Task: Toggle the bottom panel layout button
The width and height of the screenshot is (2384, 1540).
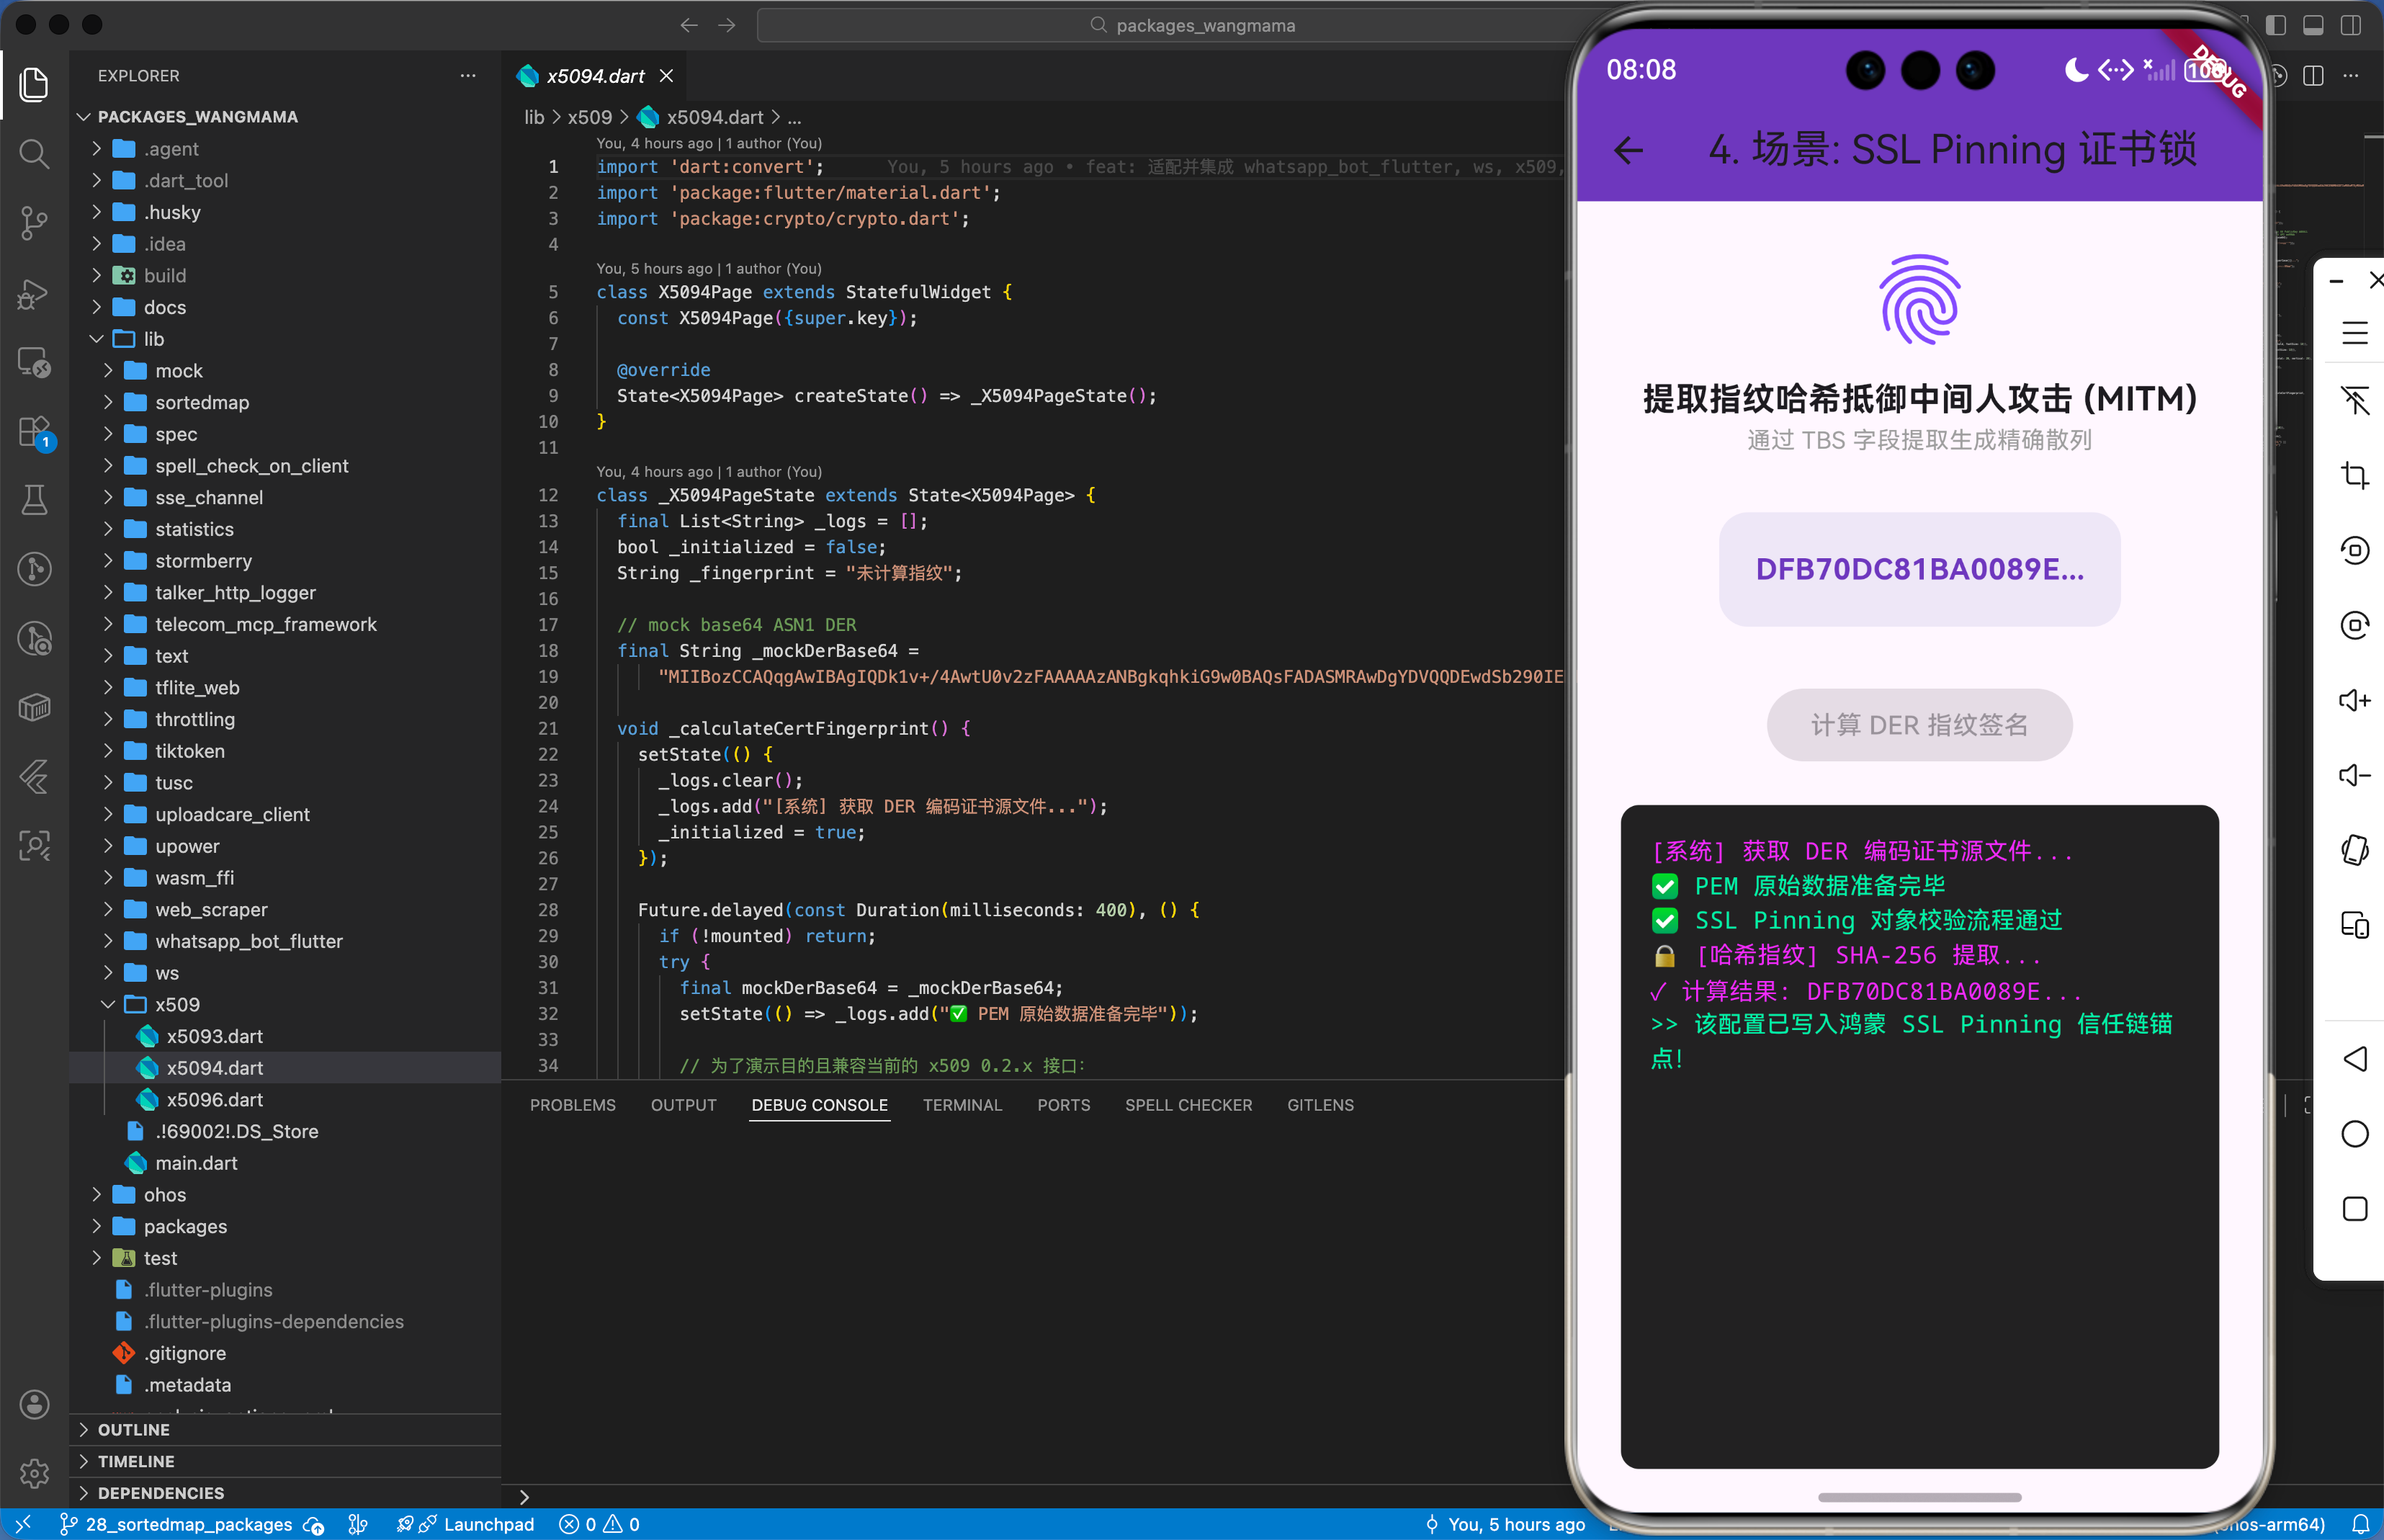Action: pos(2313,25)
